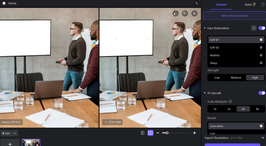Click the large plus add-image tile

click(x=10, y=143)
